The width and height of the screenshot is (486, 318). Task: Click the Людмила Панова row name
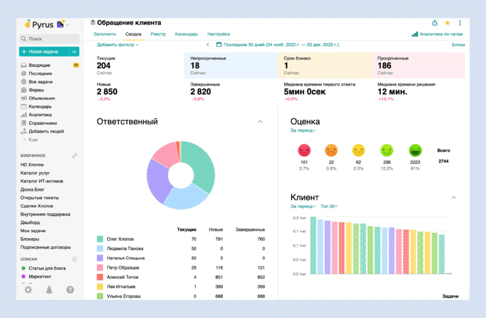click(x=125, y=249)
